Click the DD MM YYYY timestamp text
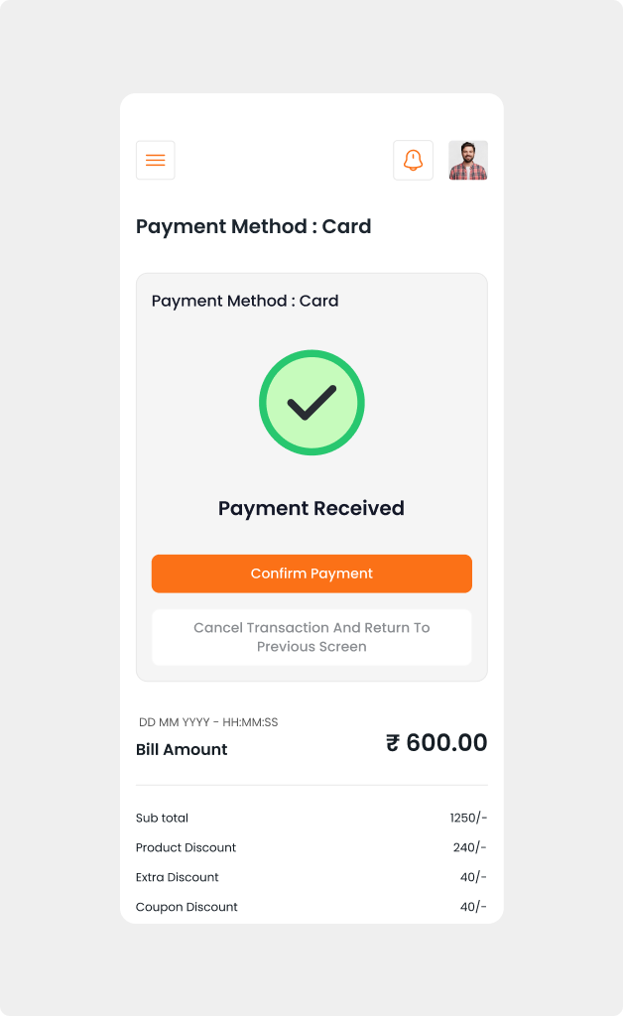 208,722
